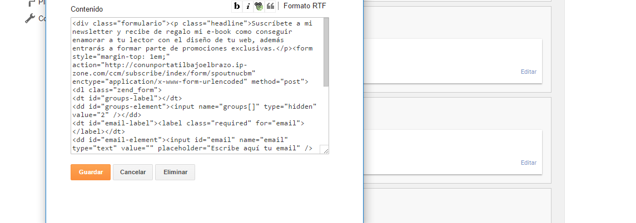Open Editar on the upper gadget card
This screenshot has height=223, width=636.
tap(528, 72)
